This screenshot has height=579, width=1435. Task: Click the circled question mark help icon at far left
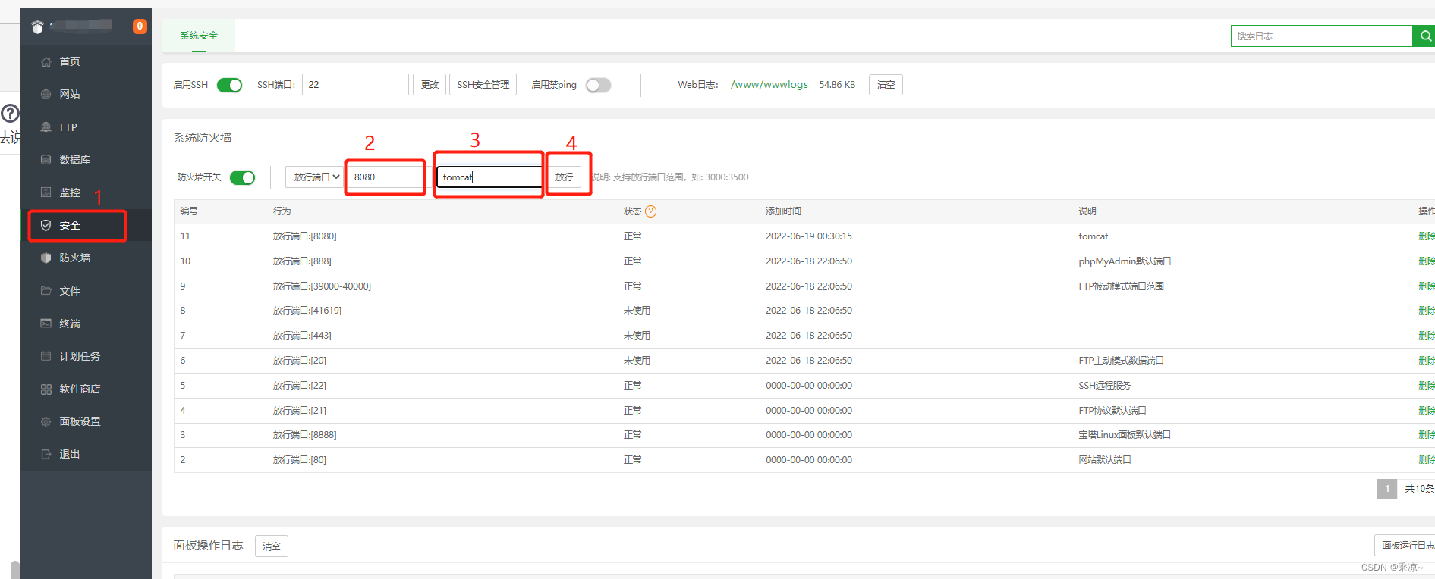tap(10, 114)
